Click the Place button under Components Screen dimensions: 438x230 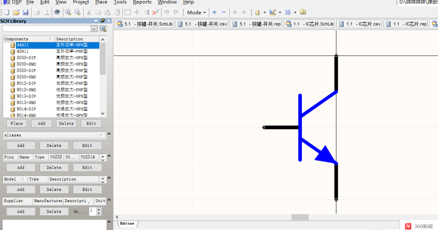click(17, 124)
